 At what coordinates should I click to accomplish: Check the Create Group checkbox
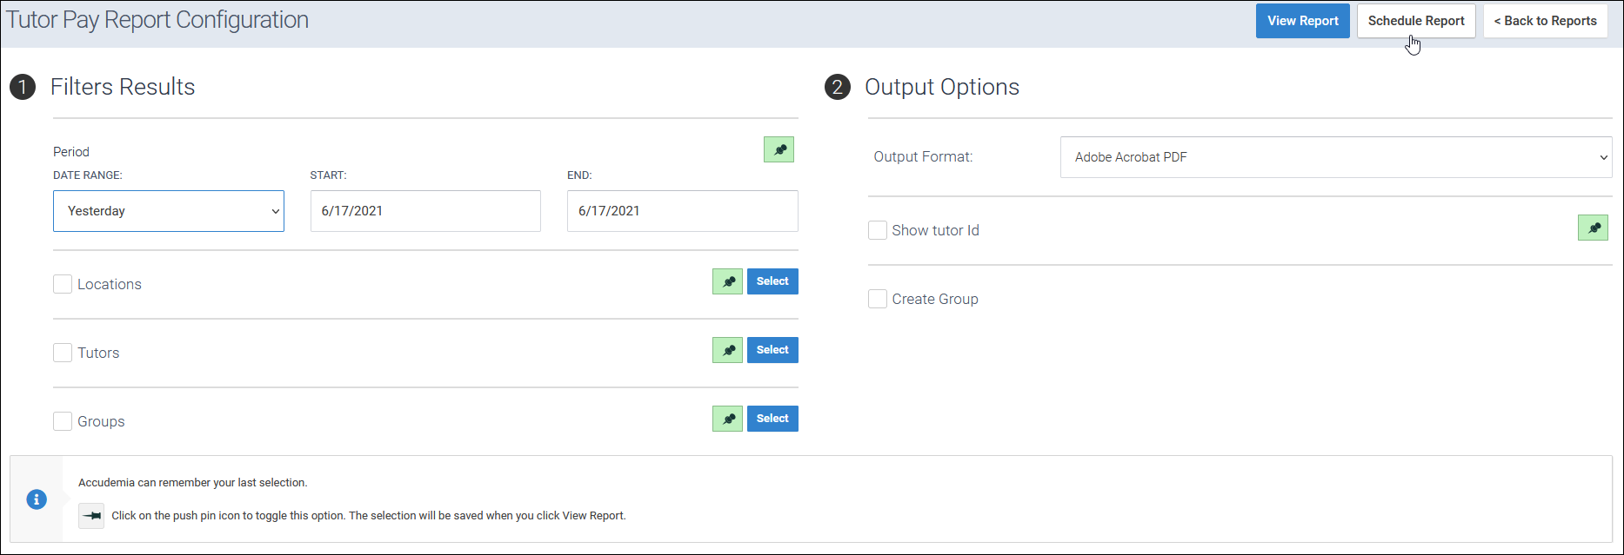(x=878, y=299)
